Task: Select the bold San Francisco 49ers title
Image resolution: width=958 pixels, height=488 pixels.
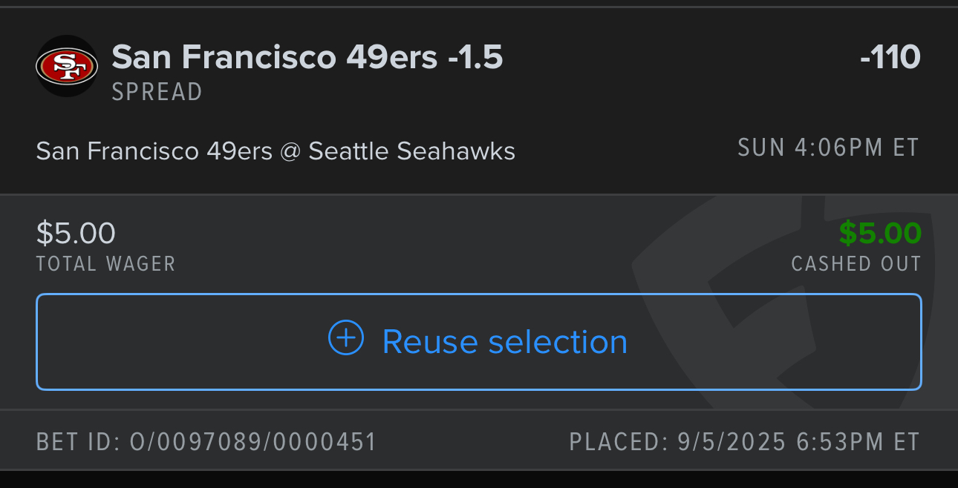Action: pos(274,57)
